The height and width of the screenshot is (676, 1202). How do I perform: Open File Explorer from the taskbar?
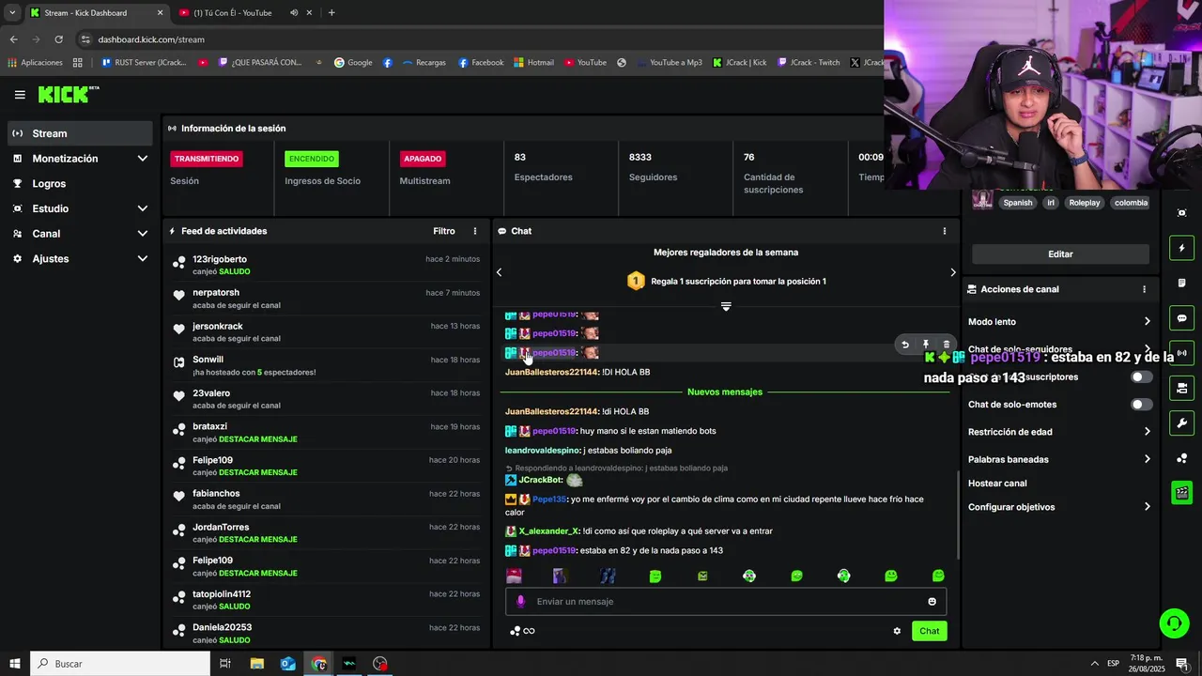click(x=256, y=664)
